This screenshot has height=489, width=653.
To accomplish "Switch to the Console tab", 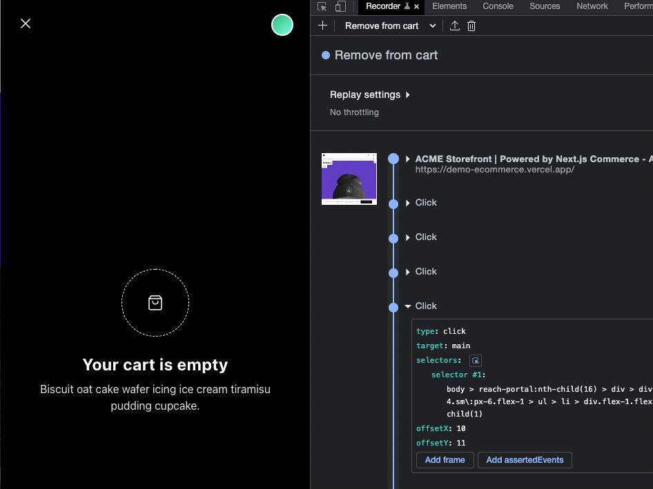I will pyautogui.click(x=498, y=6).
